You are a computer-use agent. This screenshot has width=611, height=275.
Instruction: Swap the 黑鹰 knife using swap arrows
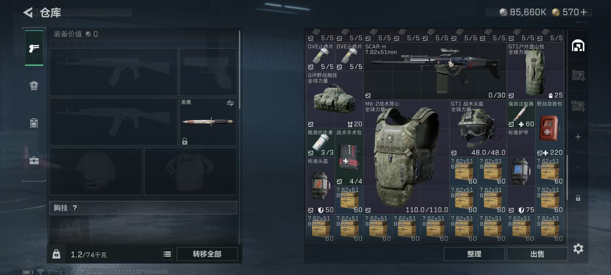[230, 103]
